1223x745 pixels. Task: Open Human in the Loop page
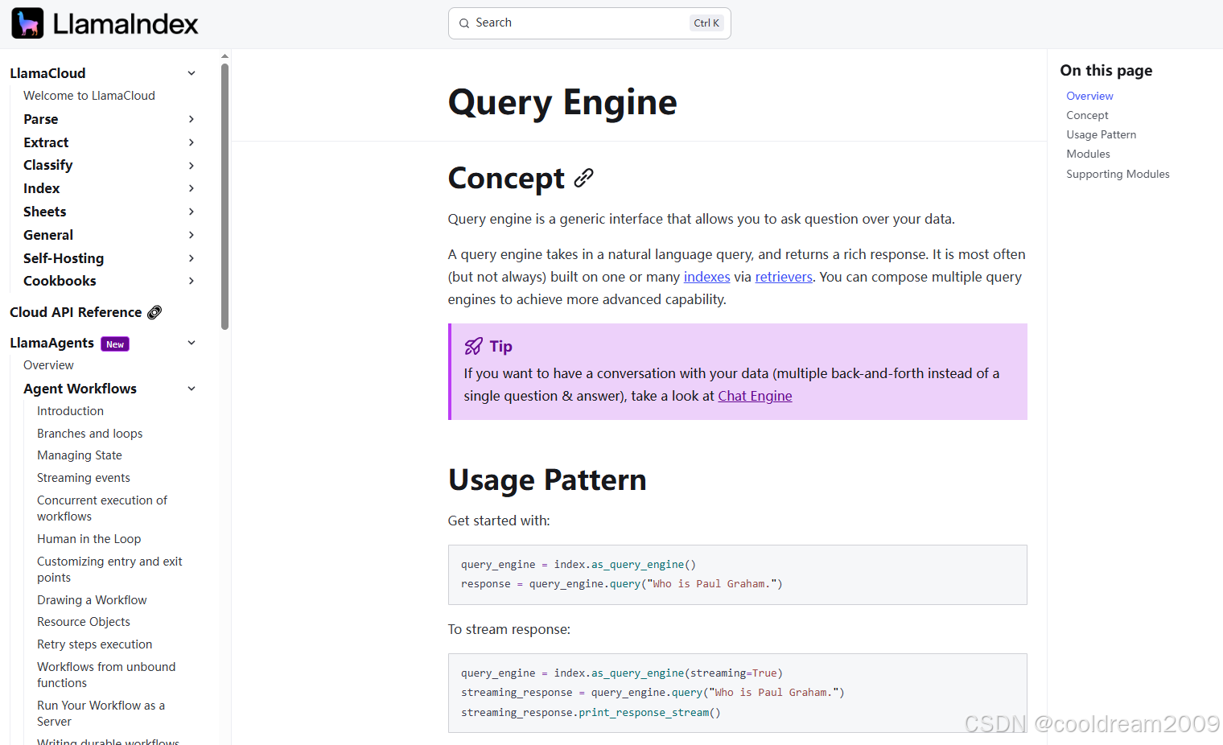tap(89, 539)
